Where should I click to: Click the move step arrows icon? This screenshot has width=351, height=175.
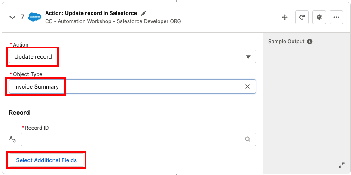284,17
